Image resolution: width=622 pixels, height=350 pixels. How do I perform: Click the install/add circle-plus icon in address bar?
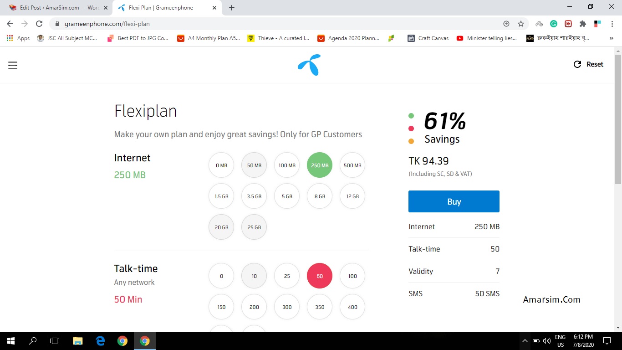506,24
